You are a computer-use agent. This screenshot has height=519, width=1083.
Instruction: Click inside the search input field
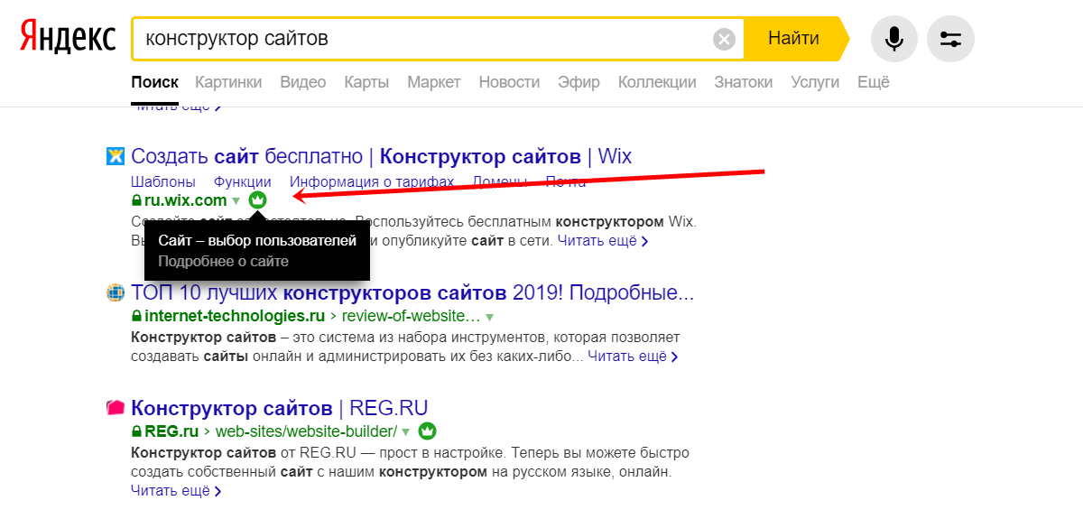[424, 39]
